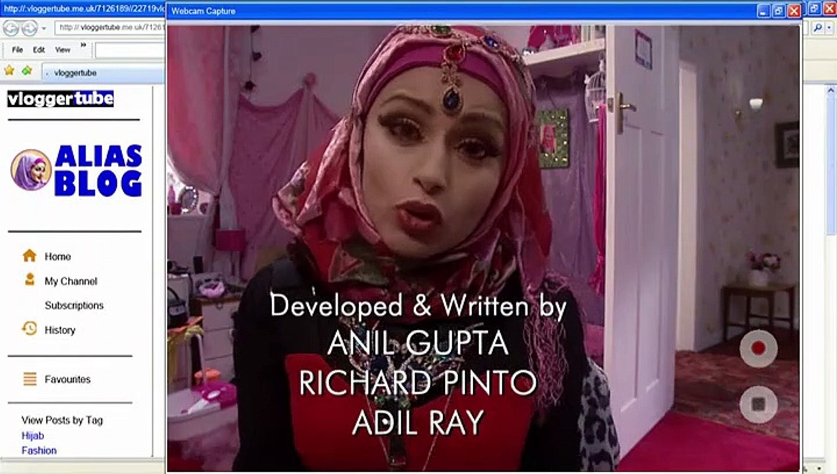Open the recent pages dropdown beside Forward
This screenshot has width=837, height=474.
[x=44, y=28]
